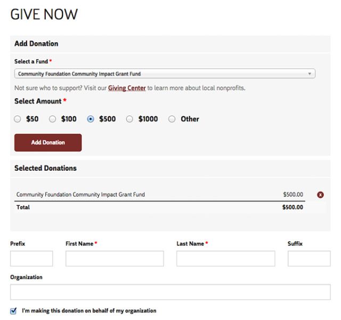
Task: Click the GIVE NOW page heading
Action: (x=44, y=14)
